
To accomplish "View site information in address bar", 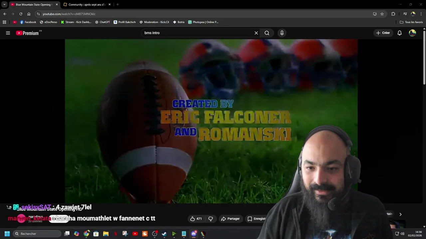I will tap(38, 14).
